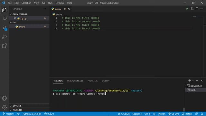This screenshot has height=116, width=206.
Task: Click Spaces: 4 indentation setting
Action: 137,114
